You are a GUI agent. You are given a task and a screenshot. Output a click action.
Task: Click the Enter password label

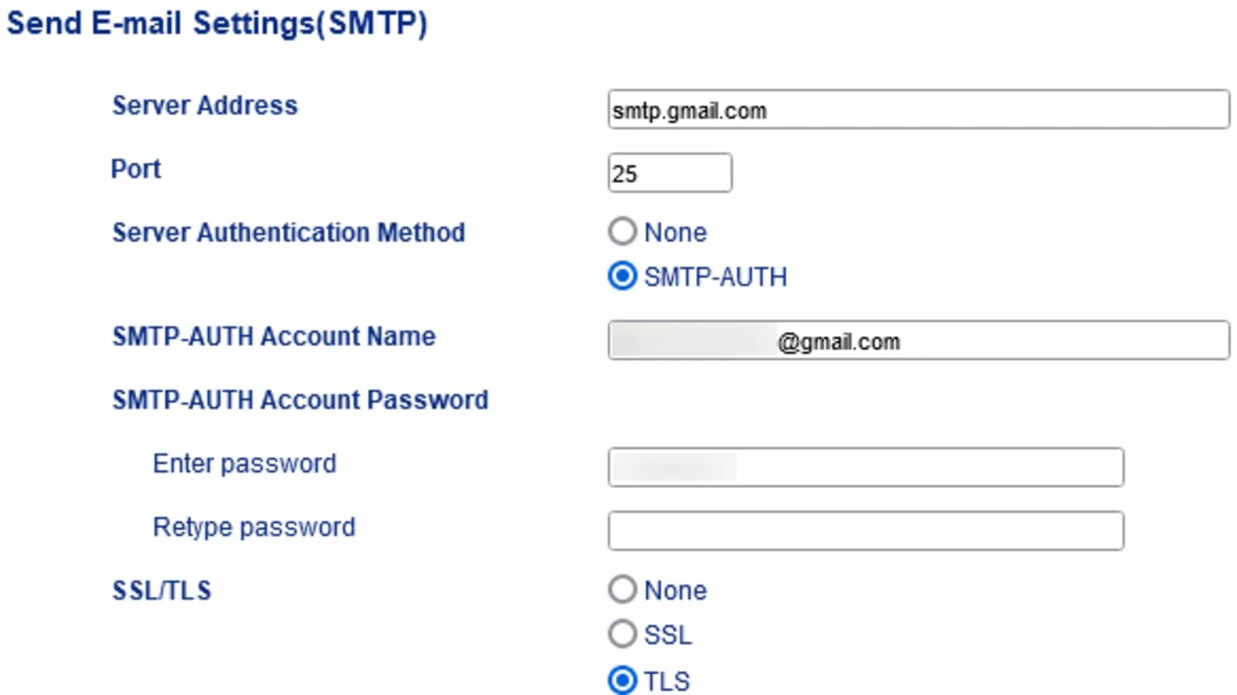pyautogui.click(x=244, y=463)
